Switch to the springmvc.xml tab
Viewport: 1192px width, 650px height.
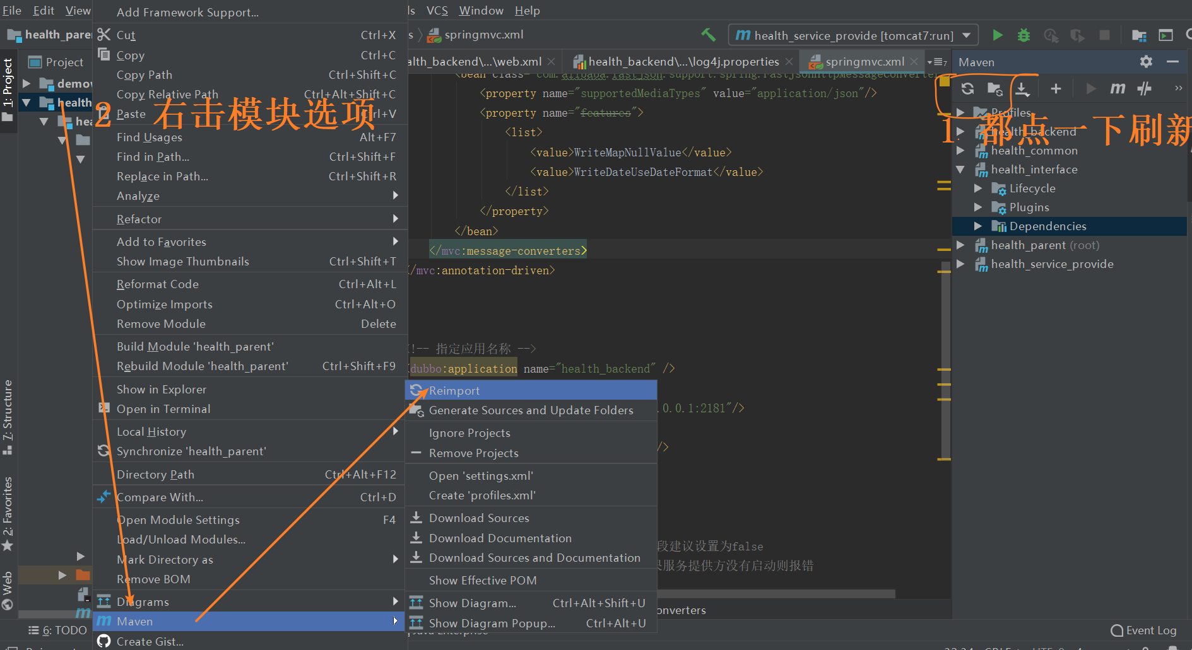click(x=862, y=62)
